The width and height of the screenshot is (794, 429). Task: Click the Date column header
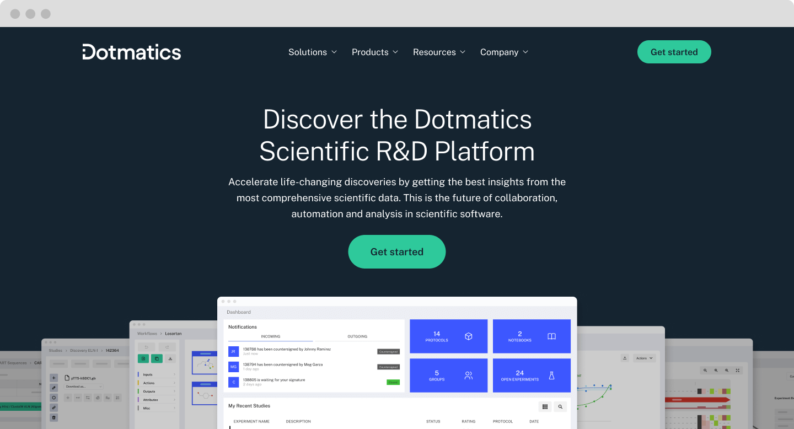[x=534, y=422]
